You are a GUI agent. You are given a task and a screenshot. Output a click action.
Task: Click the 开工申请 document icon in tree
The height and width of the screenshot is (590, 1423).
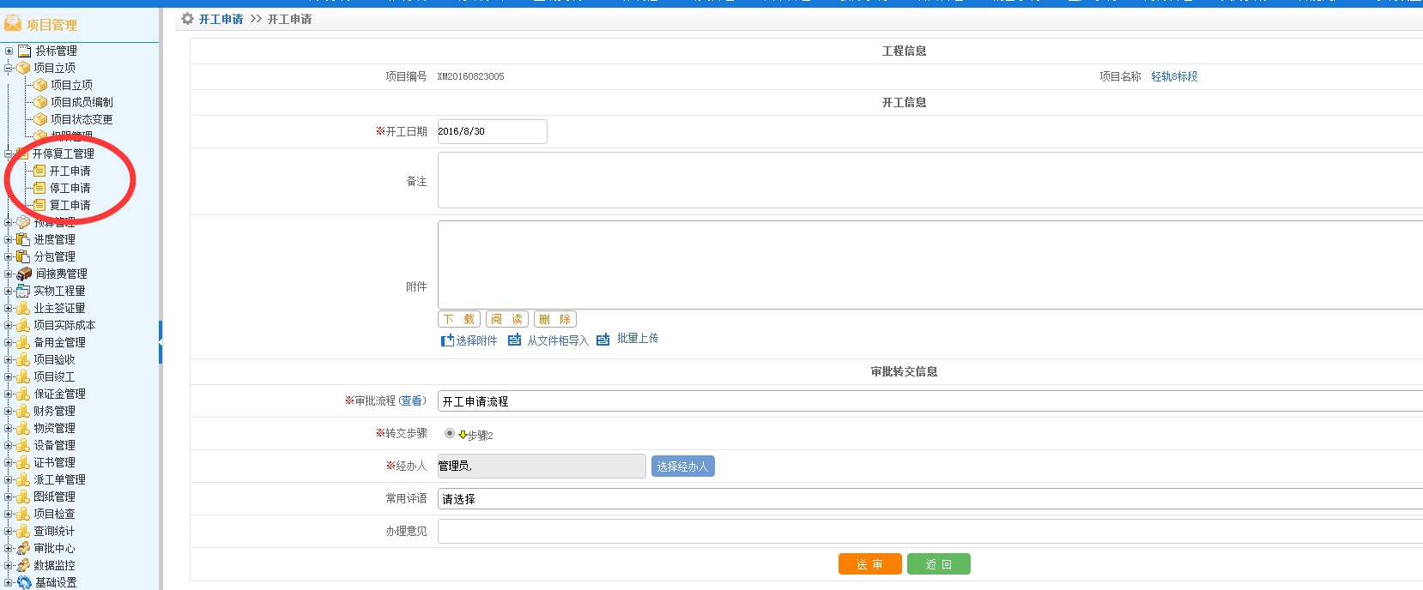pos(39,171)
